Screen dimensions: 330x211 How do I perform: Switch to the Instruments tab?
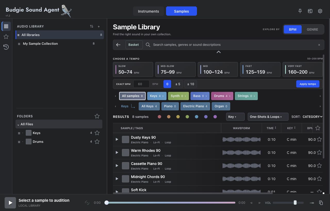[x=148, y=11]
